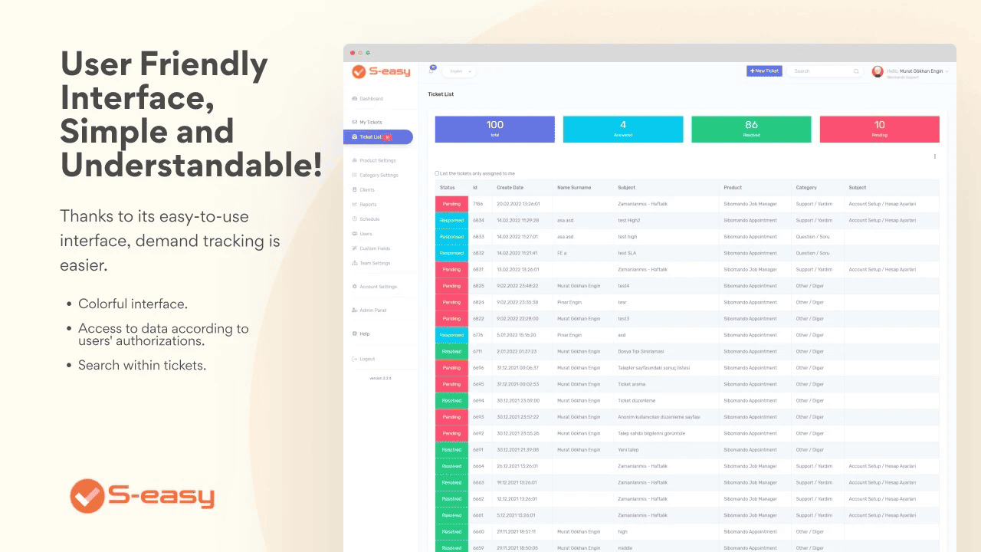Click ticket id 6664
The width and height of the screenshot is (981, 552).
click(478, 466)
